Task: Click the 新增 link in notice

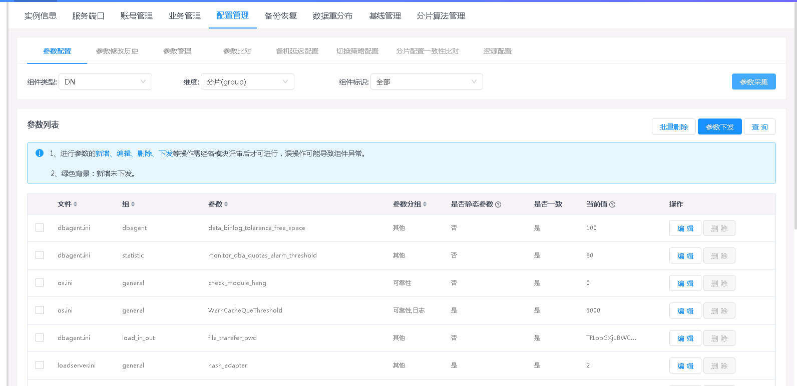Action: pyautogui.click(x=103, y=153)
